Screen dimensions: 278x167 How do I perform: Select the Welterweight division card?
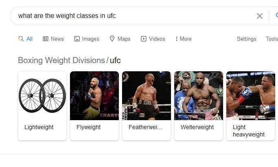tap(199, 106)
